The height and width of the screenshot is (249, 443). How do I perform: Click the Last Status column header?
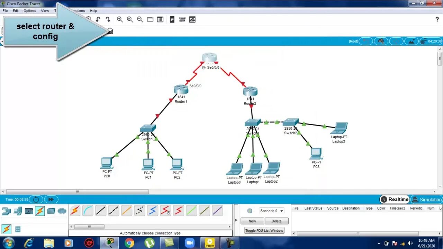[x=313, y=208]
